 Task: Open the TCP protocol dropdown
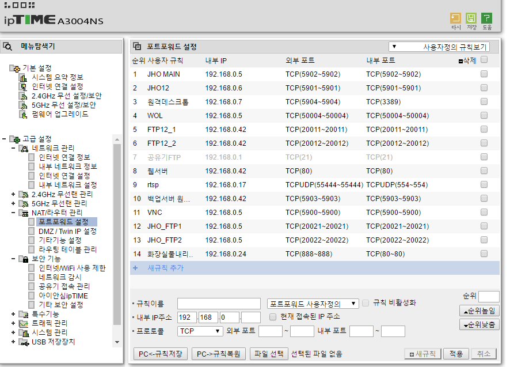click(200, 331)
